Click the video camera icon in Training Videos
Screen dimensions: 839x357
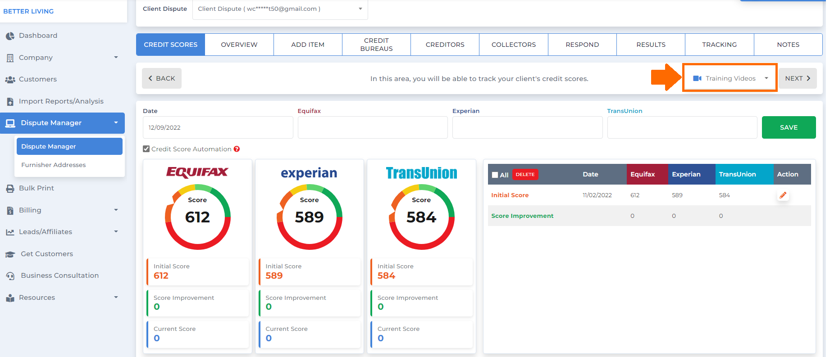(x=697, y=78)
